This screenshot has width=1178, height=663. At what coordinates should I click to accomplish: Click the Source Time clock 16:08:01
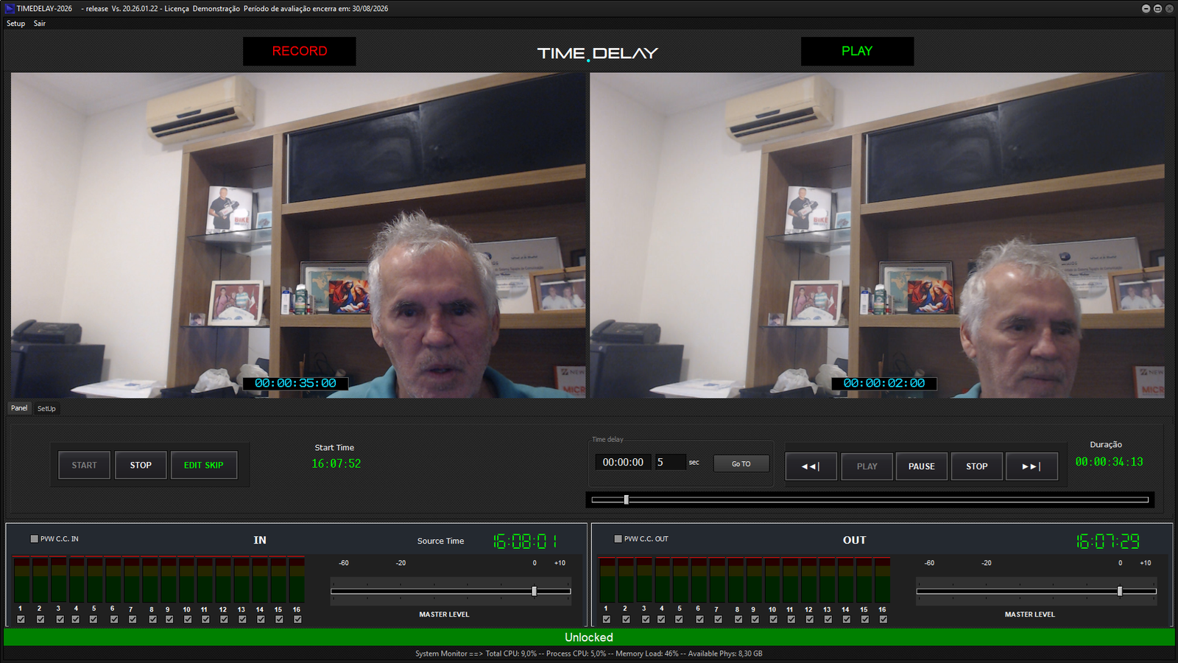(x=525, y=541)
